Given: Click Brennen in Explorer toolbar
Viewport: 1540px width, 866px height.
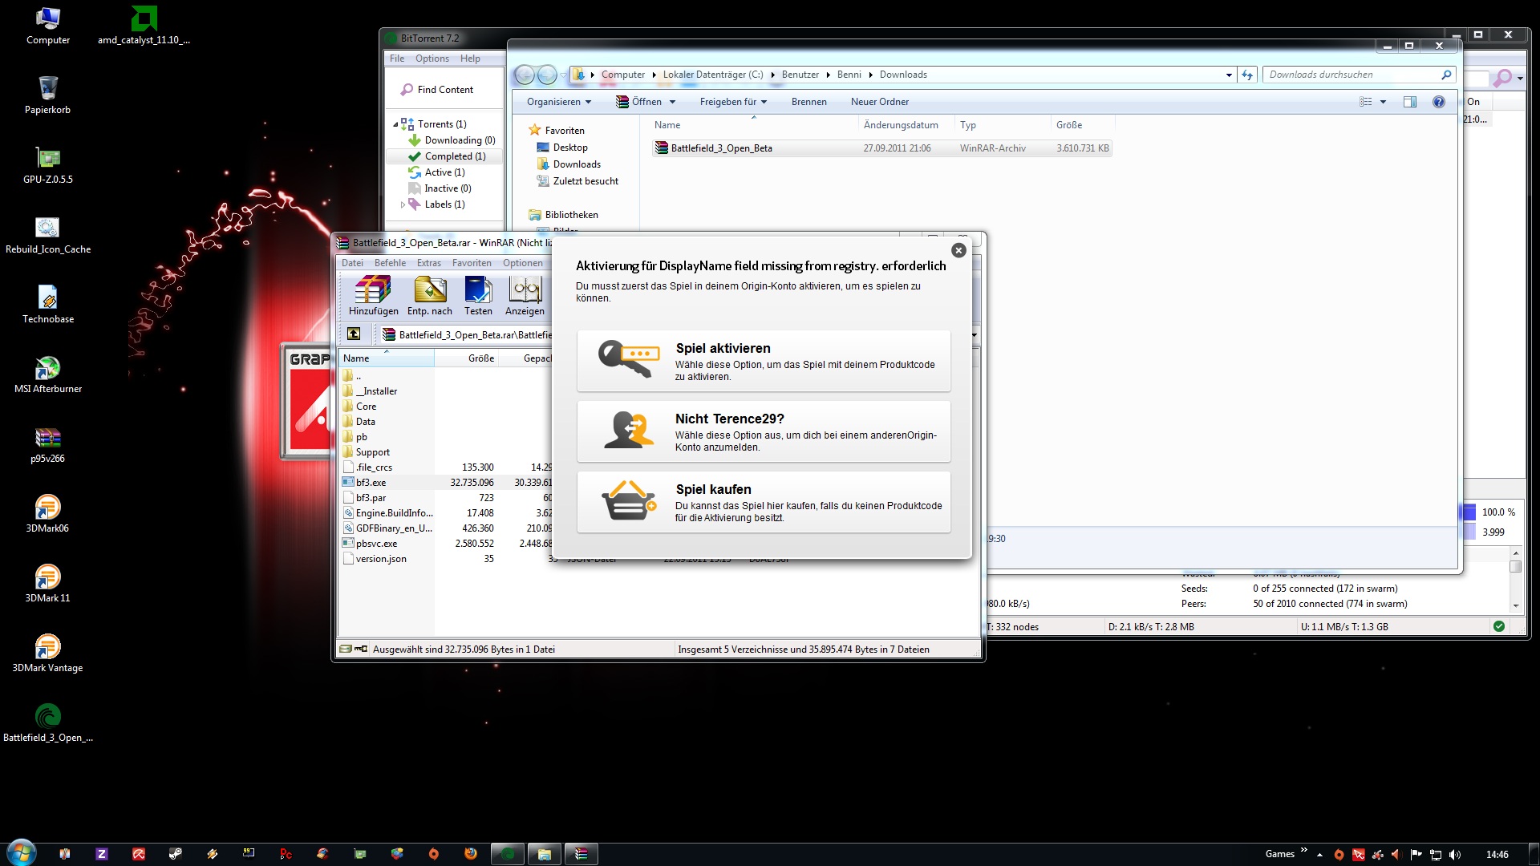Looking at the screenshot, I should coord(808,102).
